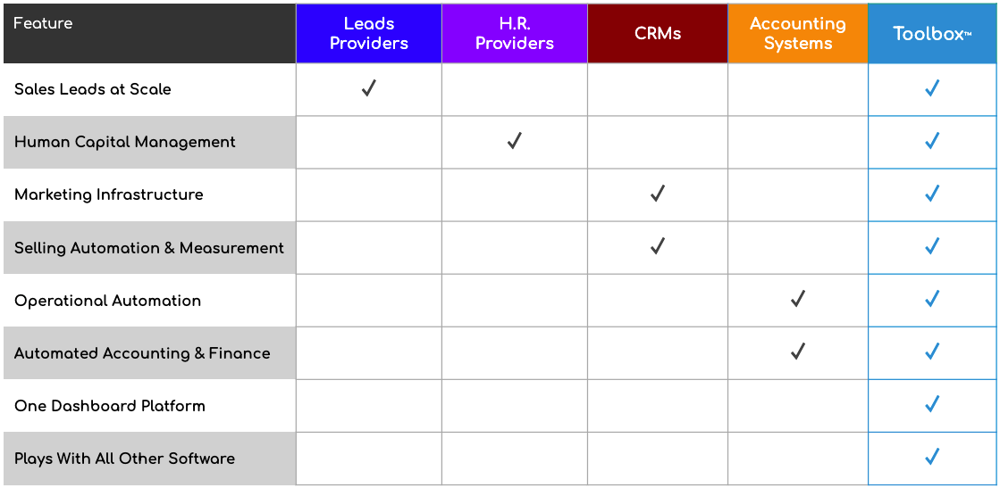
Task: Click CRMs checkmark in Marketing Infrastructure row
Action: [658, 194]
